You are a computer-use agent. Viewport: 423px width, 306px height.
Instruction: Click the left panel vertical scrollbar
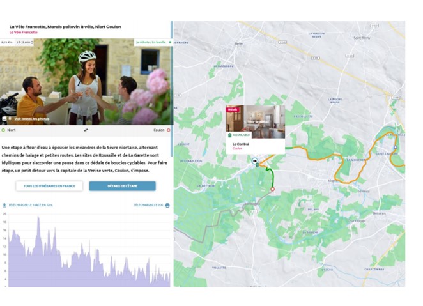pyautogui.click(x=172, y=89)
